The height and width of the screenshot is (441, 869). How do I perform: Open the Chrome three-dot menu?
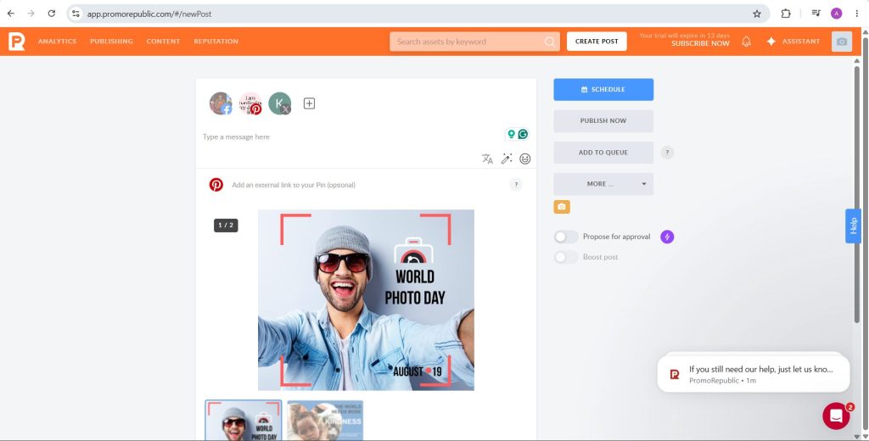857,14
